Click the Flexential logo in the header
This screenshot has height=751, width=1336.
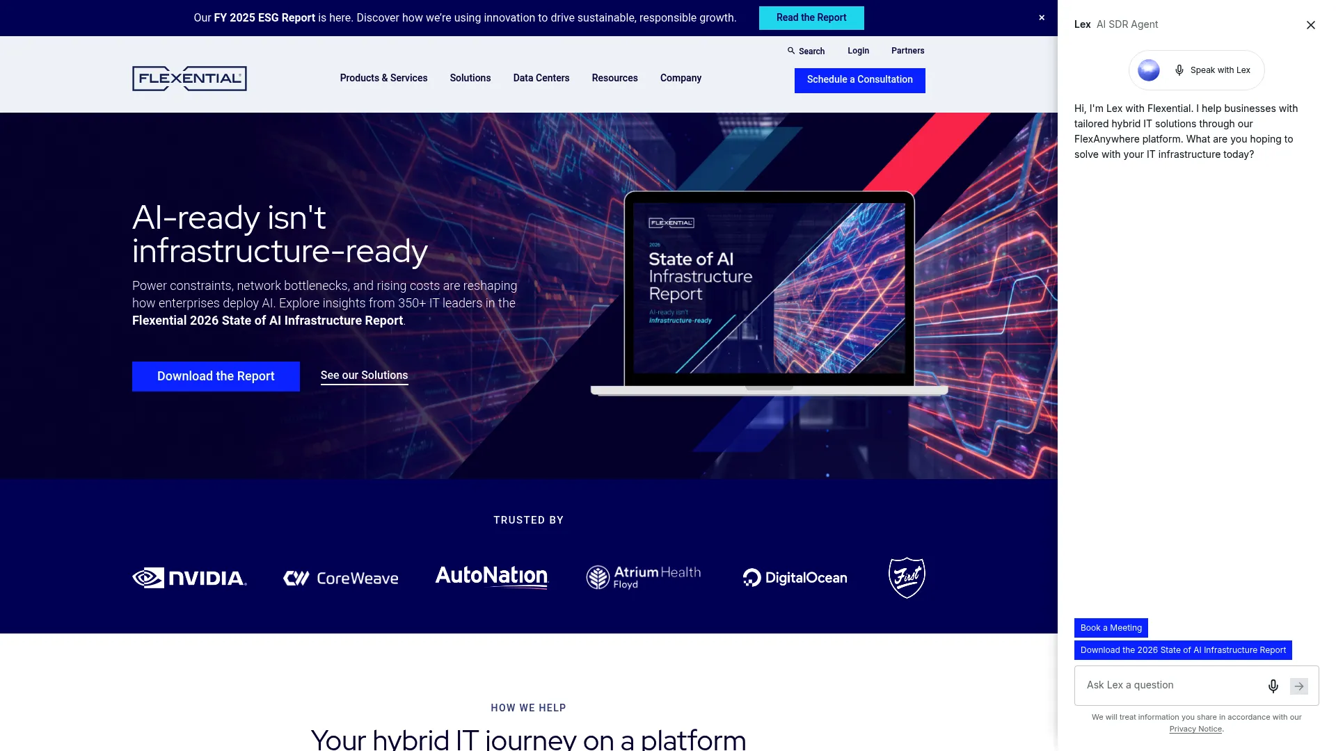(x=189, y=79)
